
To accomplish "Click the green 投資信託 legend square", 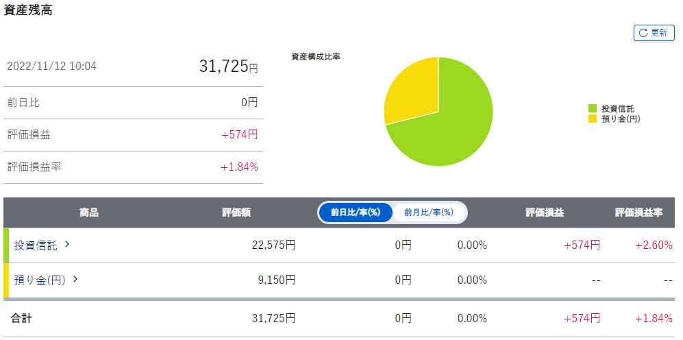I will (593, 108).
